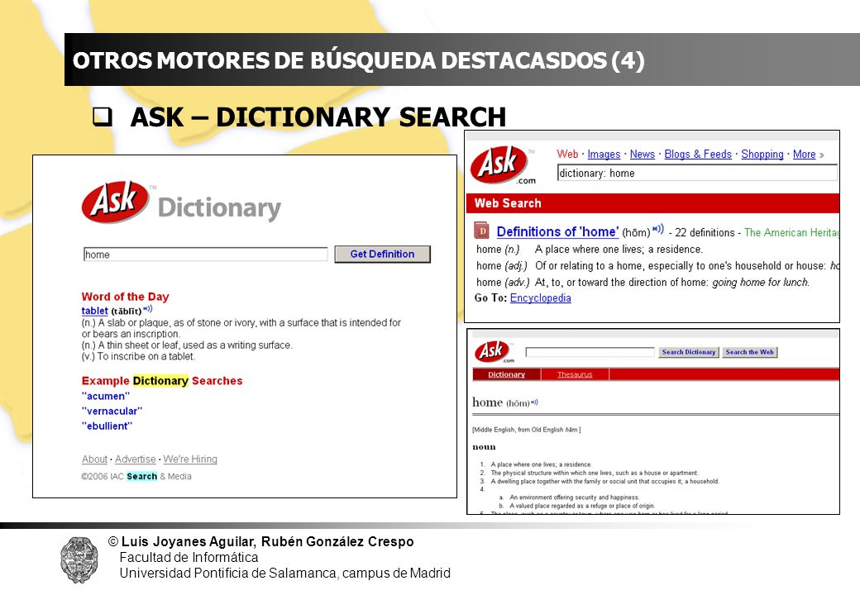Open the News search category
This screenshot has width=860, height=595.
coord(643,155)
